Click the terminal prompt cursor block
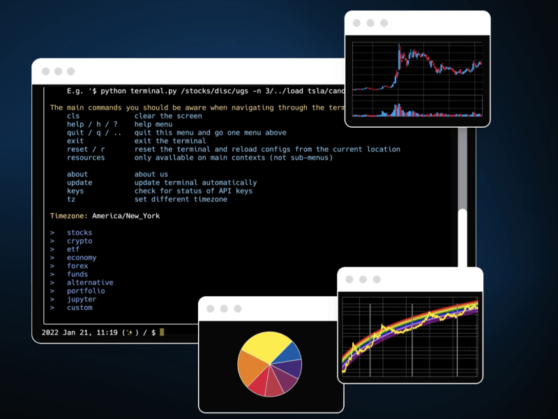This screenshot has width=558, height=419. [x=162, y=332]
